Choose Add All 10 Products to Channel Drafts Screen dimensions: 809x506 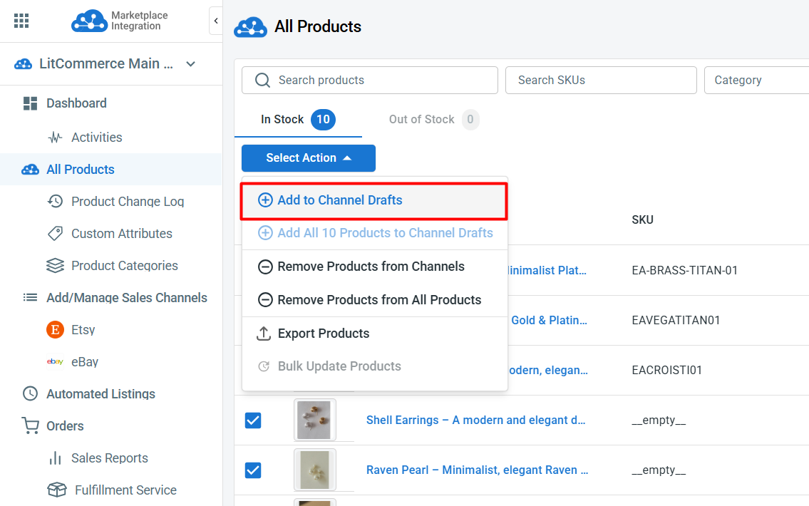(x=375, y=233)
